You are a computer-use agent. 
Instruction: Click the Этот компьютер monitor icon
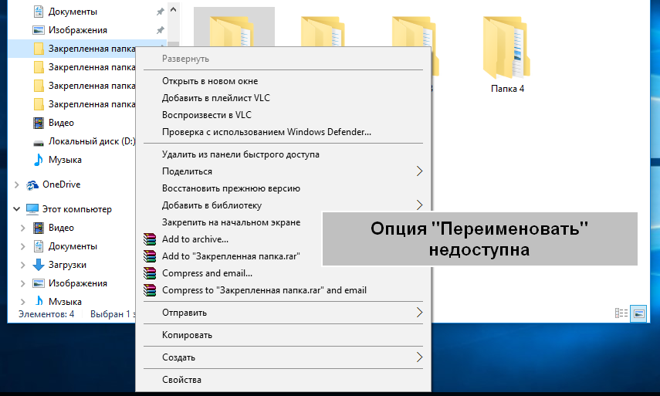(x=32, y=209)
